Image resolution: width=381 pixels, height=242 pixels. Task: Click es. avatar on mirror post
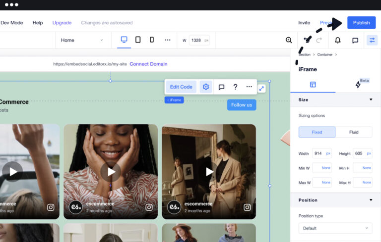coord(174,207)
